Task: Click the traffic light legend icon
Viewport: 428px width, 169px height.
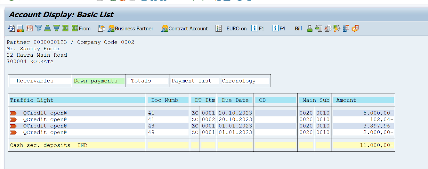Action: [20, 28]
